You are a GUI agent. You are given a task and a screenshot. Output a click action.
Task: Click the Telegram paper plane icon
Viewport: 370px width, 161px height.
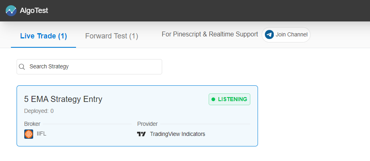[269, 35]
